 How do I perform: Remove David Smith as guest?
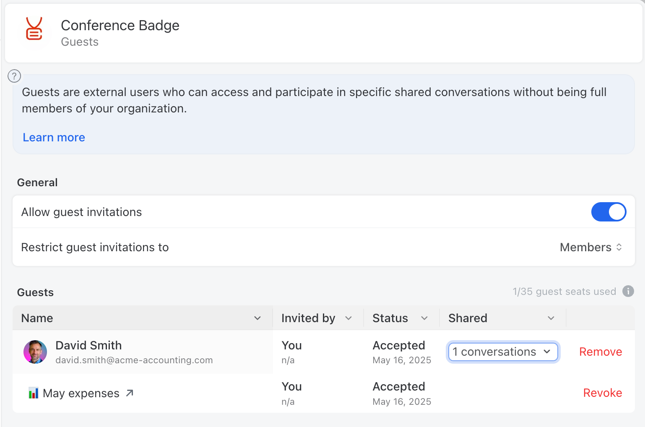(x=600, y=352)
